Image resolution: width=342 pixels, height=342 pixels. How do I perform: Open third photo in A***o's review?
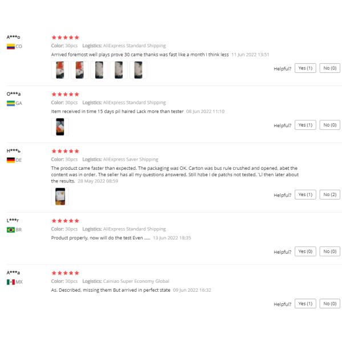(x=99, y=70)
